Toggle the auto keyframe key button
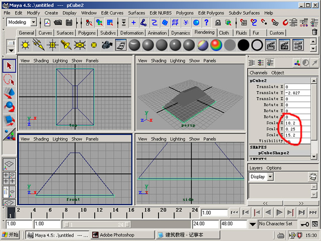321x241 pixels. pyautogui.click(x=304, y=224)
